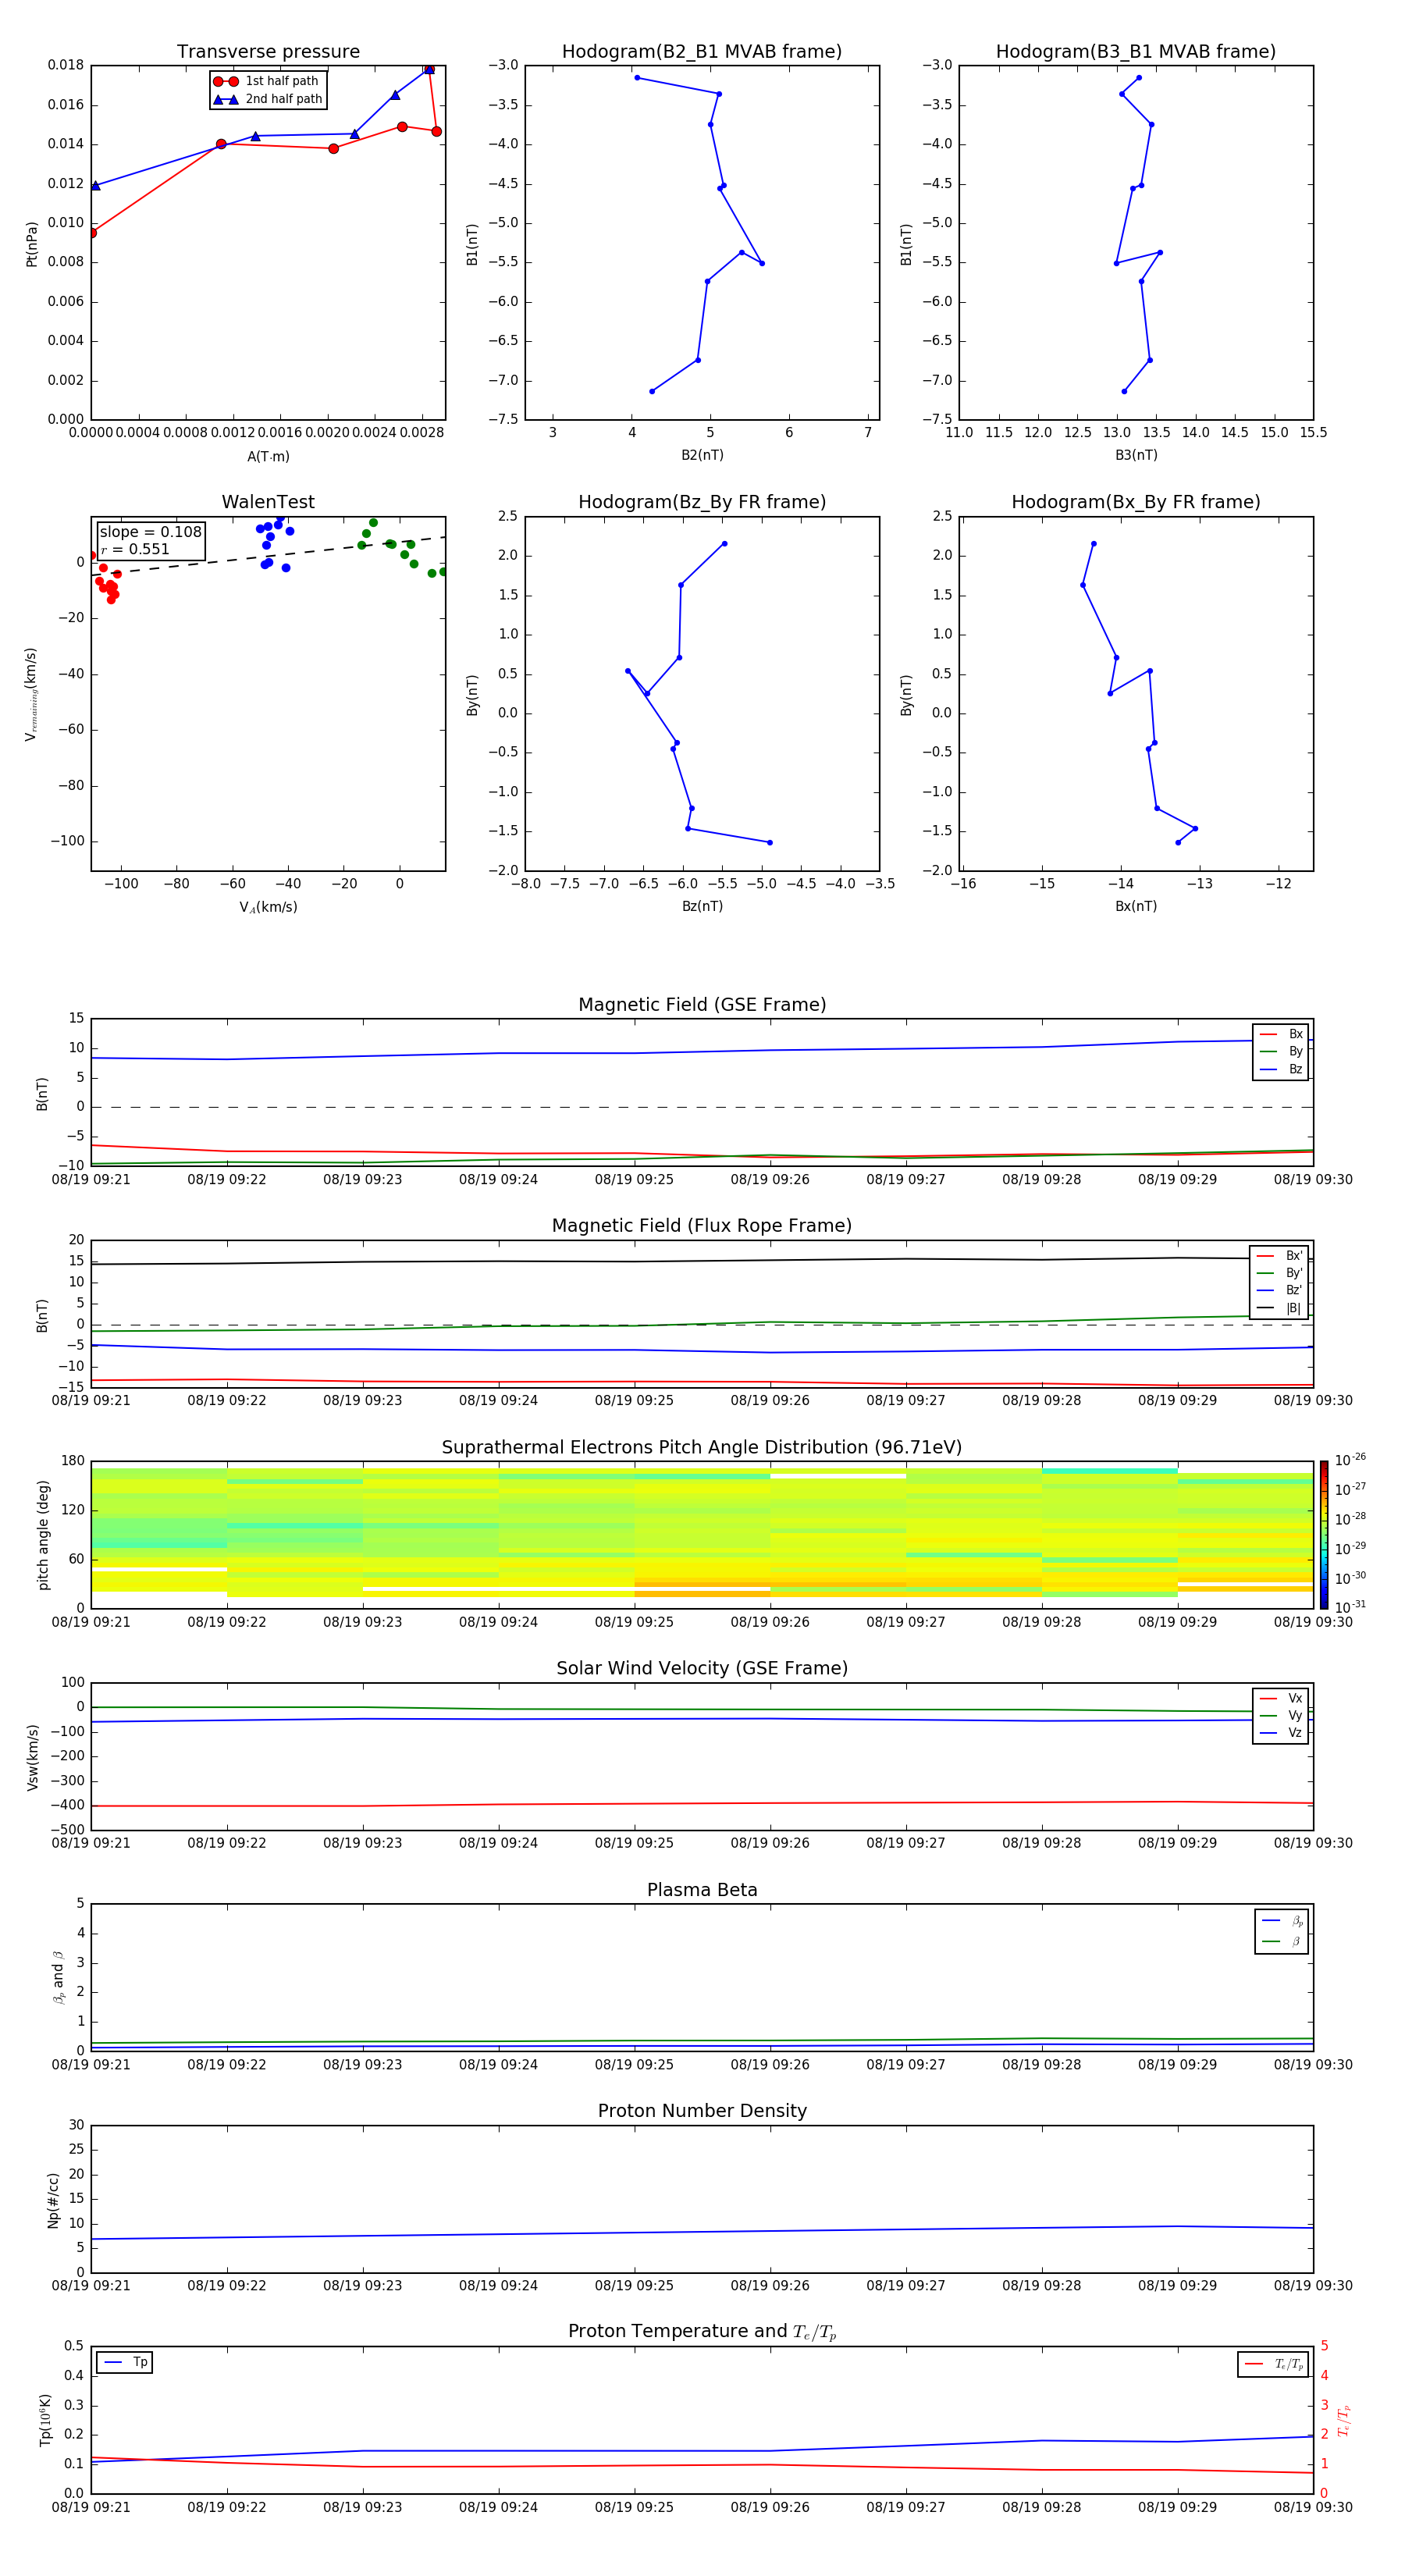Click the 'Hodogram(B3_B1 MVAB frame)' title

click(1136, 52)
